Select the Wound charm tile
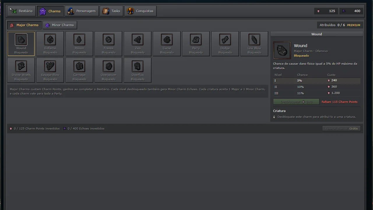The image size is (373, 210). click(21, 44)
